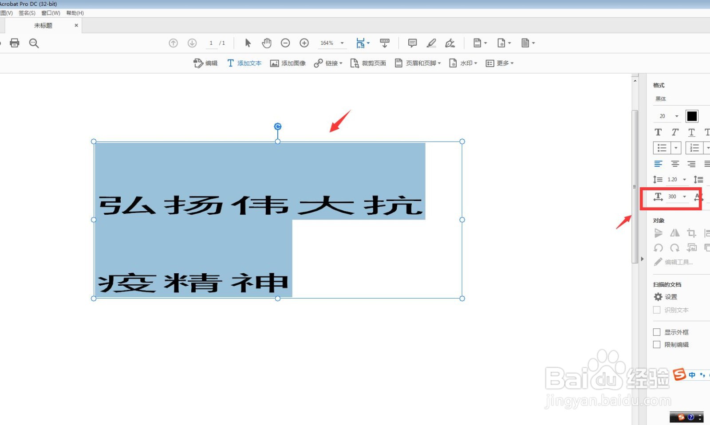Select the arrow selection tool
The image size is (710, 425).
point(248,43)
